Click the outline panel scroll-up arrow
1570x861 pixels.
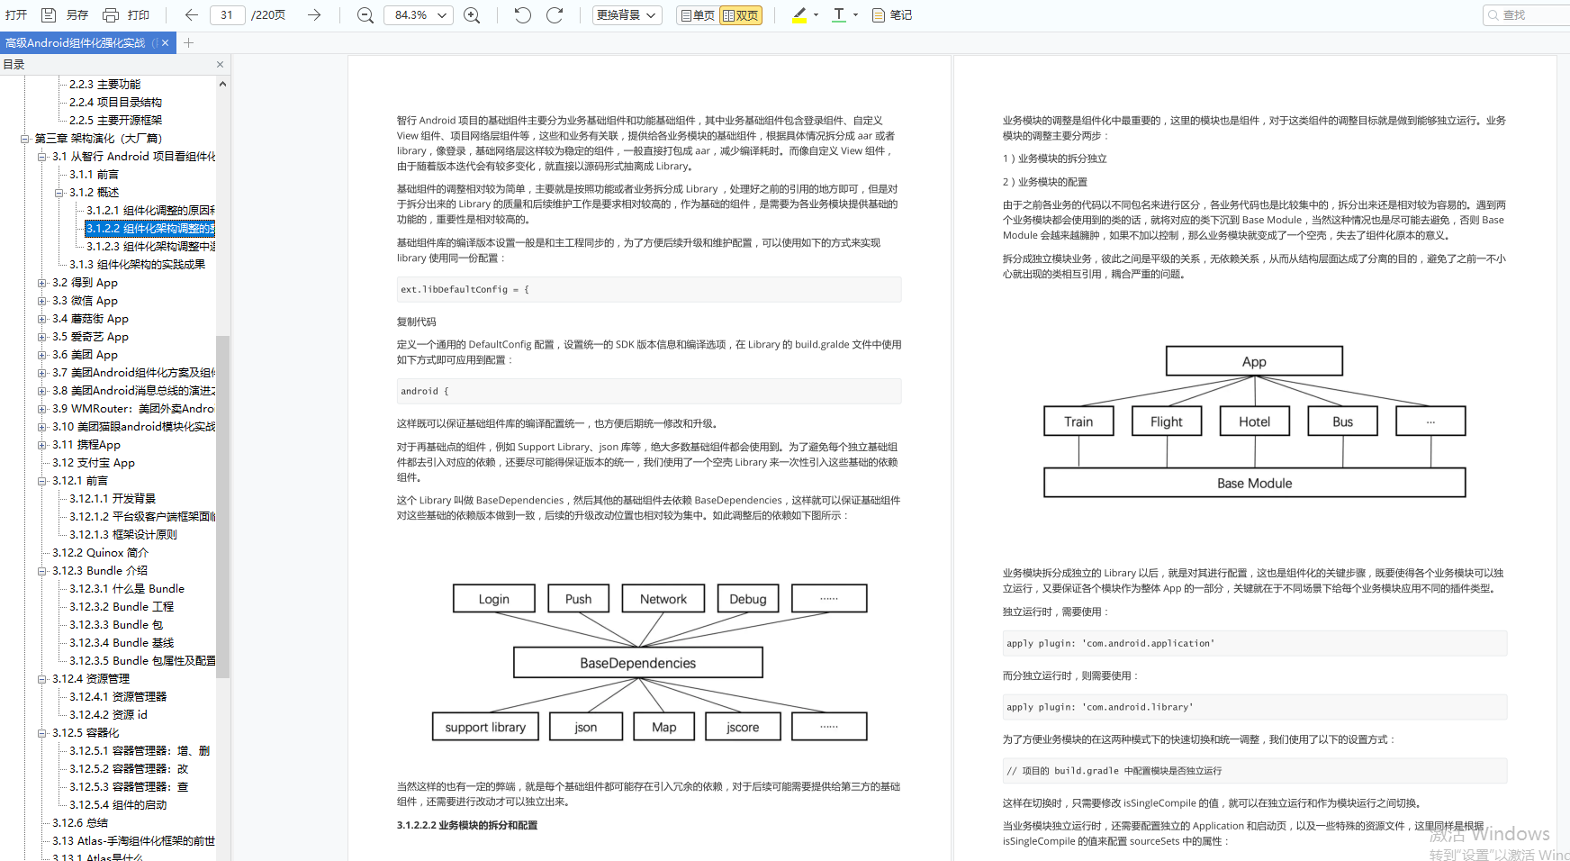222,84
